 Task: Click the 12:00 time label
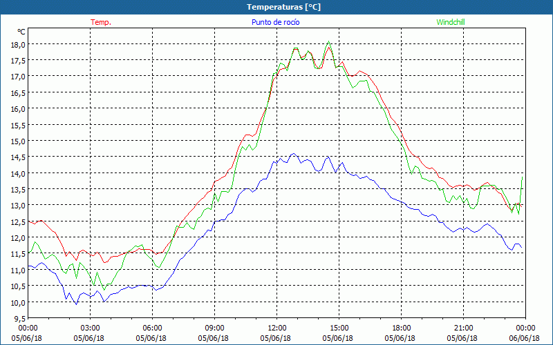pos(277,328)
